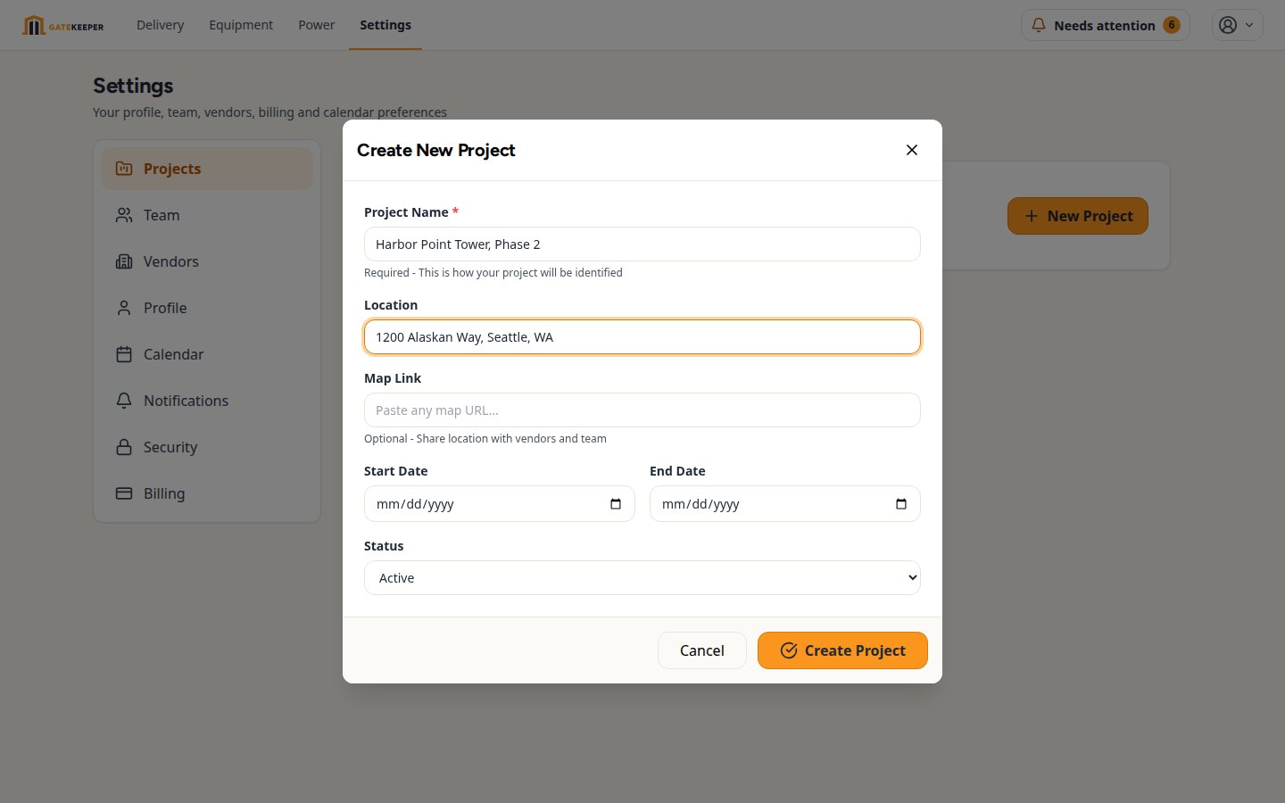Click the Notifications bell sidebar icon
Screen dimensions: 1285x803
124,401
